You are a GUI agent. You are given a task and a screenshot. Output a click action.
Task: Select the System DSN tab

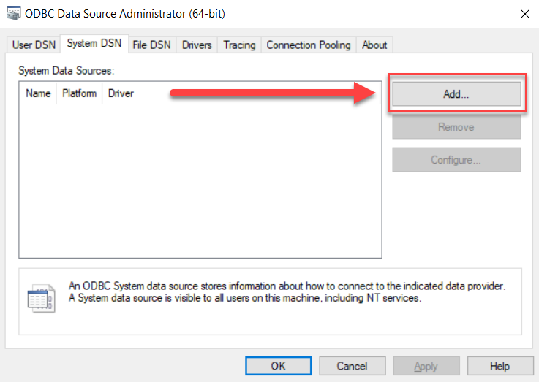pos(94,44)
